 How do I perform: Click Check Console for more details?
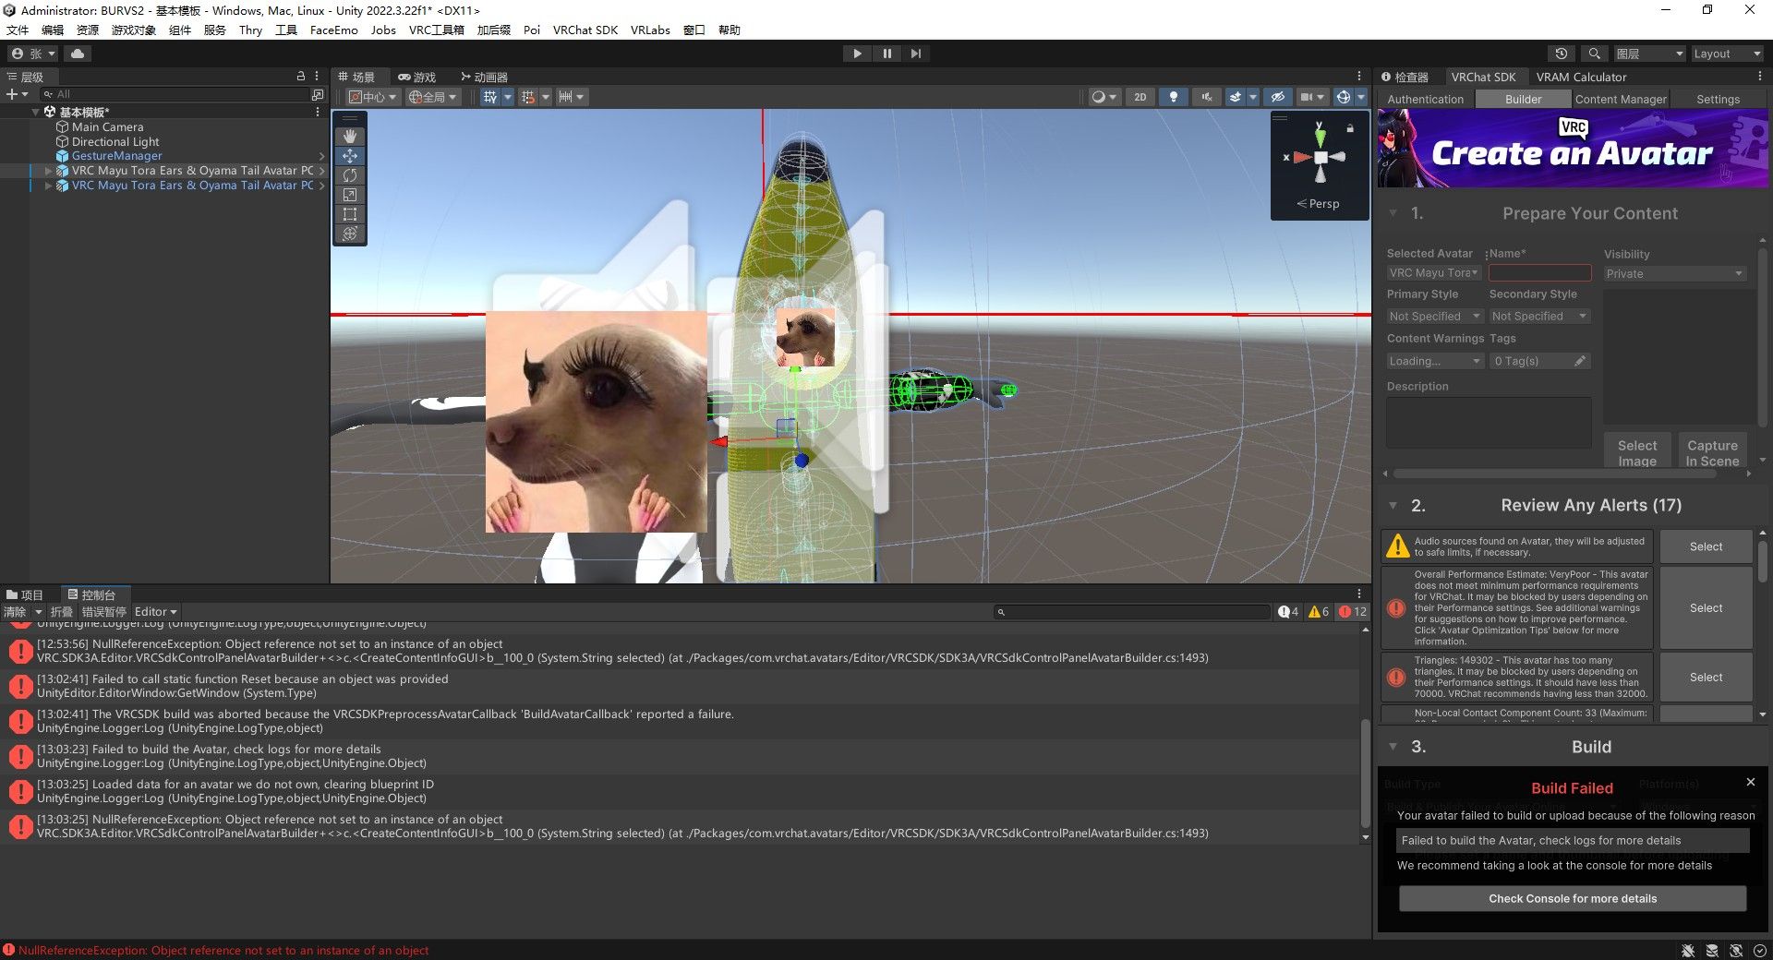(x=1573, y=898)
